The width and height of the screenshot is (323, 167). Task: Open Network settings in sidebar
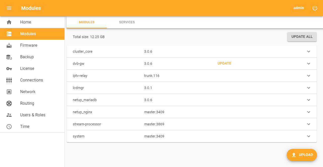click(x=32, y=92)
